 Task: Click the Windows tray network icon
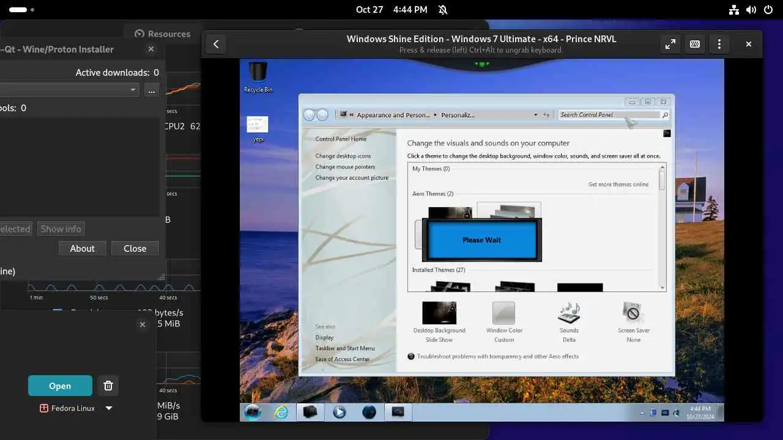pyautogui.click(x=665, y=413)
